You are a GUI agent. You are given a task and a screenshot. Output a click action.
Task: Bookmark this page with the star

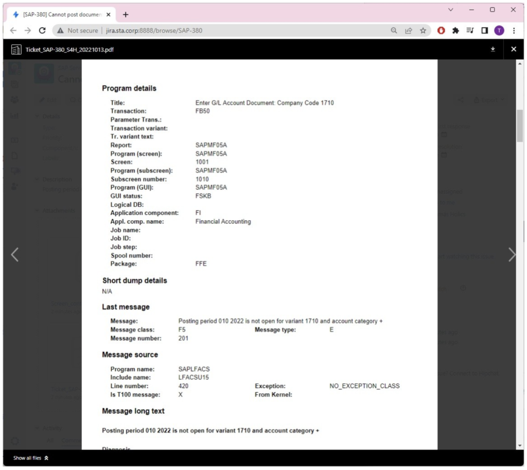pos(423,30)
